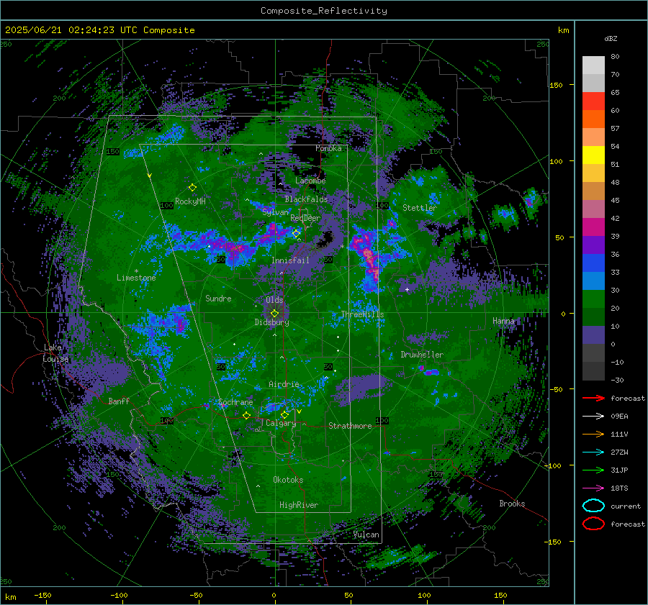Click the white plus marker east of ThreeHills
Image resolution: width=648 pixels, height=605 pixels.
pyautogui.click(x=407, y=289)
